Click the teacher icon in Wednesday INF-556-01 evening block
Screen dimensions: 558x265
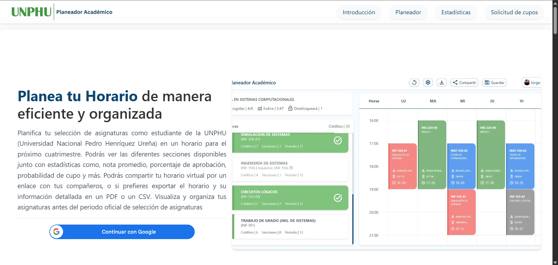point(453,217)
